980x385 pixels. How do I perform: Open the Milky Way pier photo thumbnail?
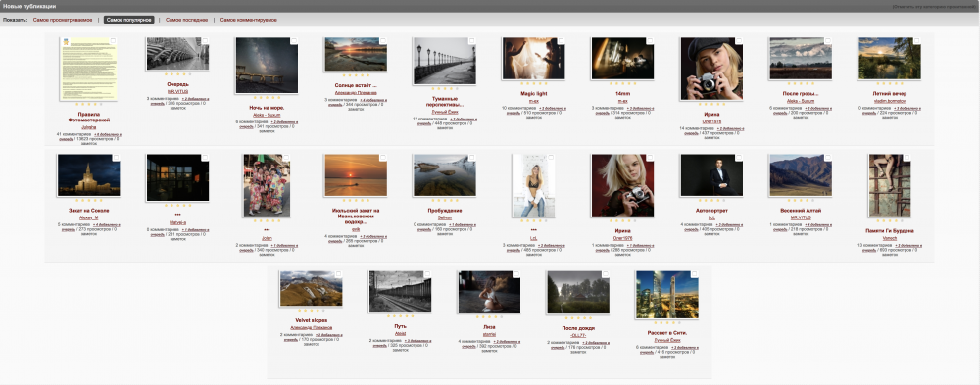point(267,65)
